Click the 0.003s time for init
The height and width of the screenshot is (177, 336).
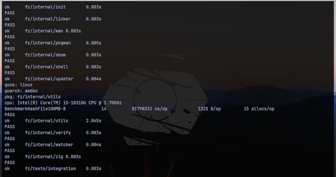tap(93, 7)
